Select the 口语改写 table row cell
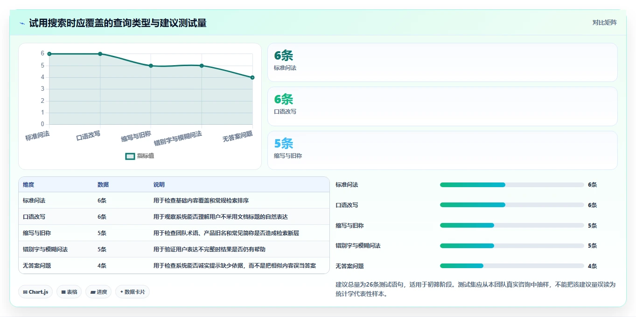This screenshot has height=317, width=636. 34,217
